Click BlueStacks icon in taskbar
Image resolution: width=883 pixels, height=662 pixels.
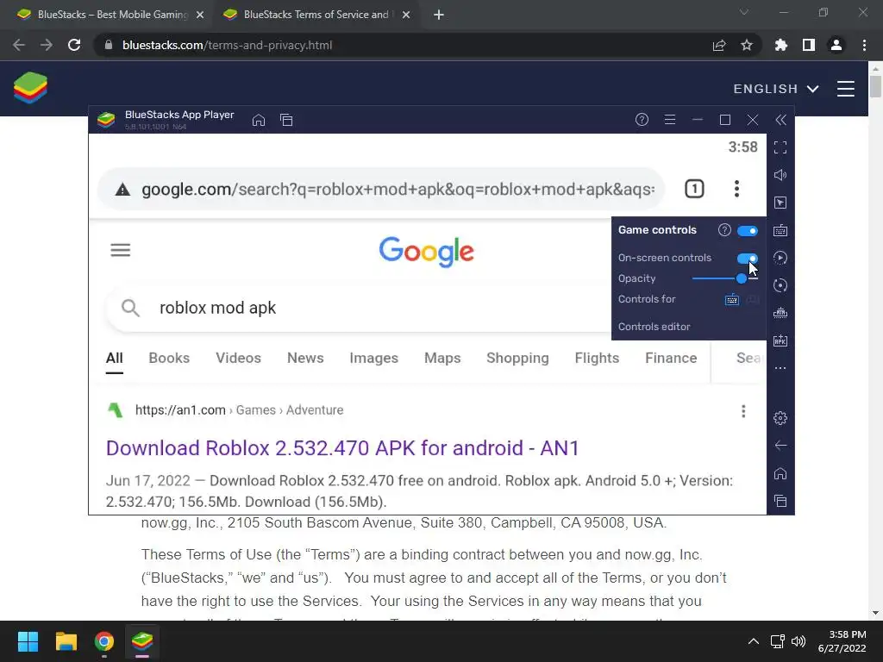pos(142,641)
